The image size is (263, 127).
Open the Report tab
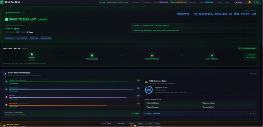[219, 2]
